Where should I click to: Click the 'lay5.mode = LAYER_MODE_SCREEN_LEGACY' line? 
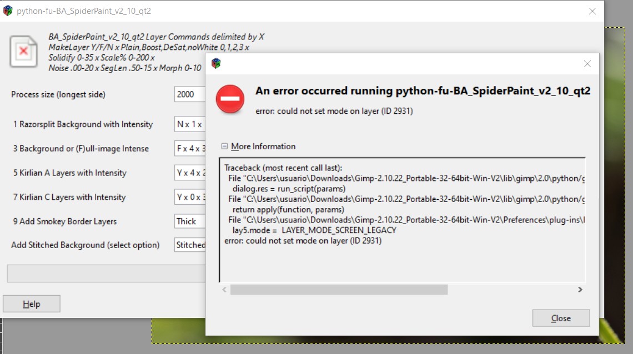pyautogui.click(x=314, y=230)
